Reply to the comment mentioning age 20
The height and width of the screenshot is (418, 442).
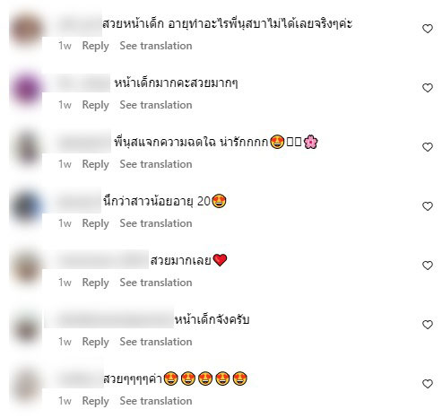(95, 223)
